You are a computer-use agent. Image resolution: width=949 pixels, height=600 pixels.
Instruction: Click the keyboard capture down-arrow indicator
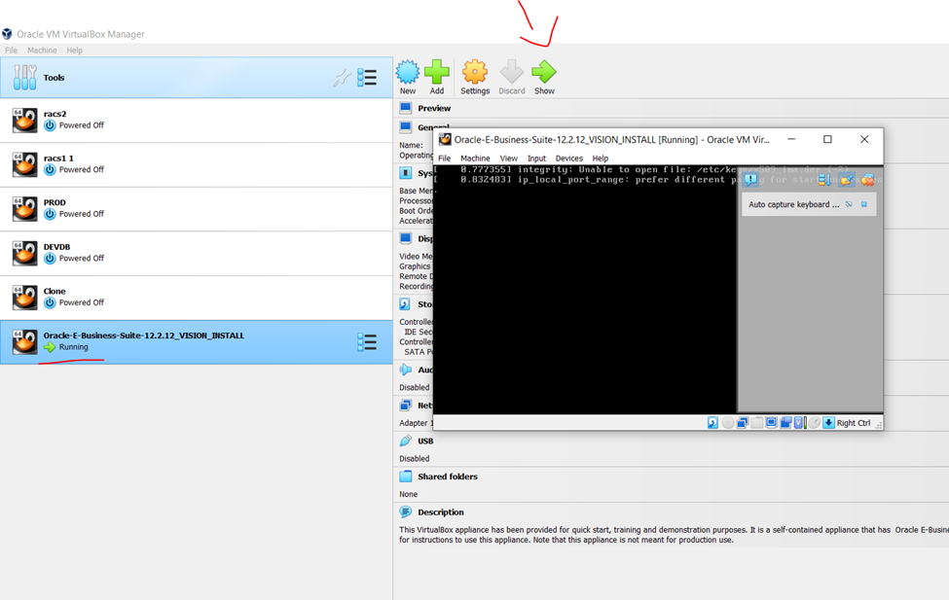pos(828,423)
